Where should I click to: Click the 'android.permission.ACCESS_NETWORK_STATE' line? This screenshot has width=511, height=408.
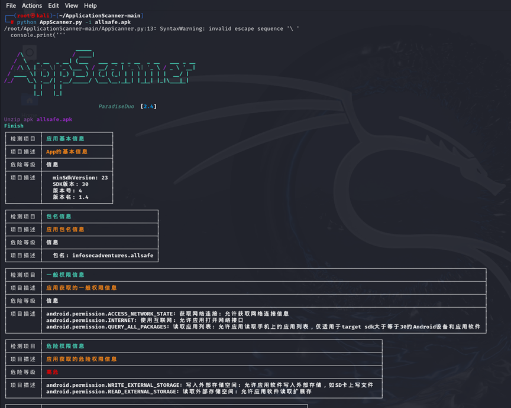(x=167, y=314)
